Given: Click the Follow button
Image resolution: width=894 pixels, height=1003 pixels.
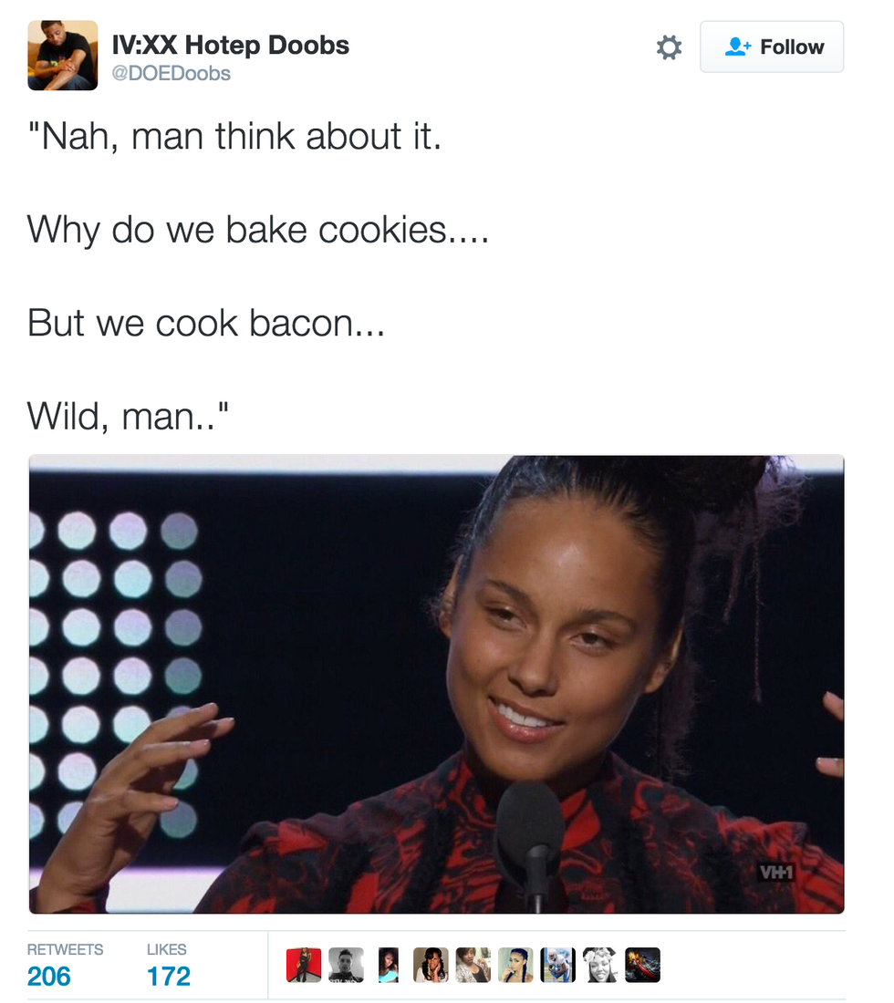Looking at the screenshot, I should click(x=772, y=47).
